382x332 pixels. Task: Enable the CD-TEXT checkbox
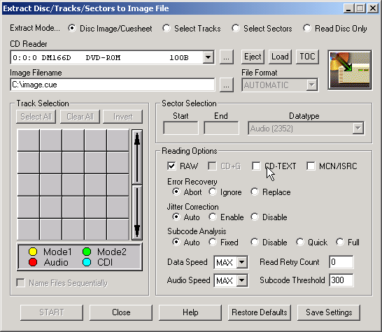coord(256,166)
